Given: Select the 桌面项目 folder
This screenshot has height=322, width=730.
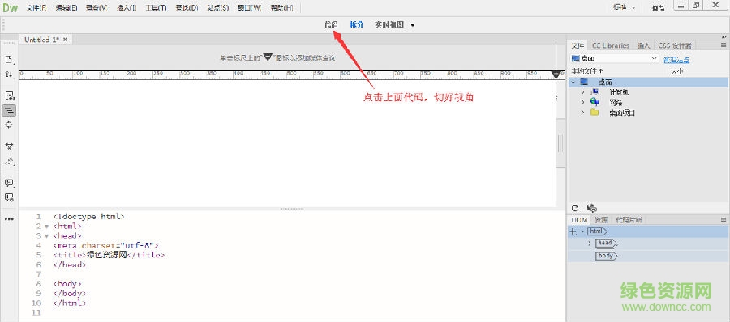Looking at the screenshot, I should pos(622,112).
